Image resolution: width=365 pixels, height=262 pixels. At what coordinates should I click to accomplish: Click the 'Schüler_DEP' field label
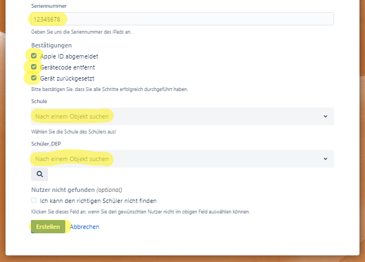(48, 144)
